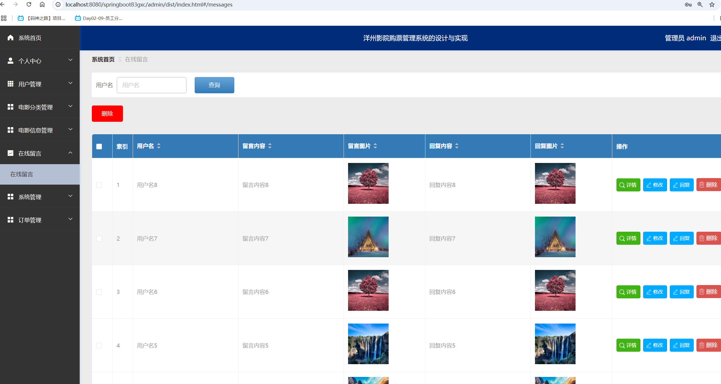Open 回复图片 thumbnail for 用户名7
721x384 pixels.
click(555, 237)
